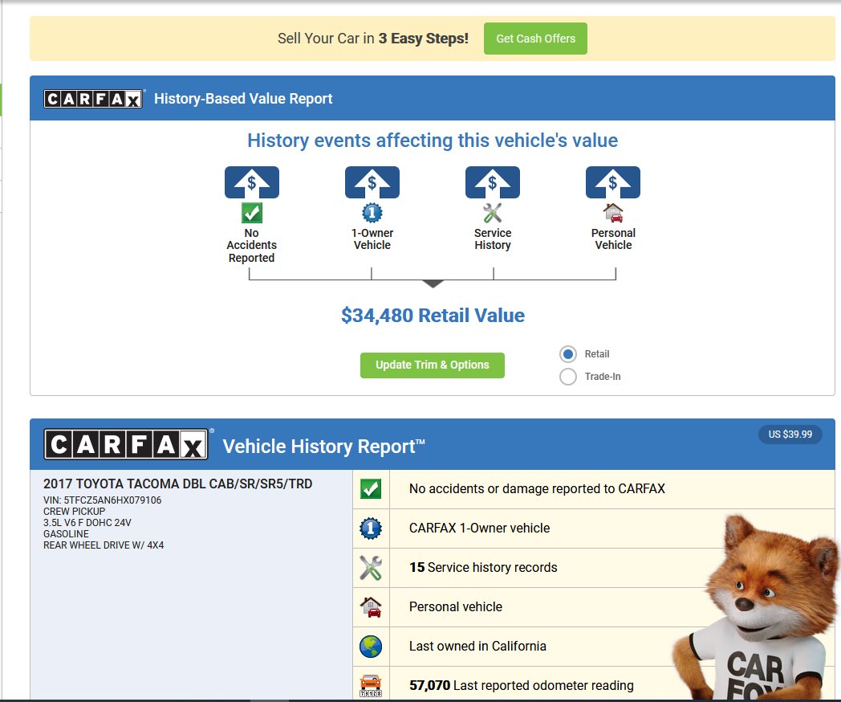Click the odometer car icon beside 57,070 reading
Screen dimensions: 841x702
coord(371,685)
